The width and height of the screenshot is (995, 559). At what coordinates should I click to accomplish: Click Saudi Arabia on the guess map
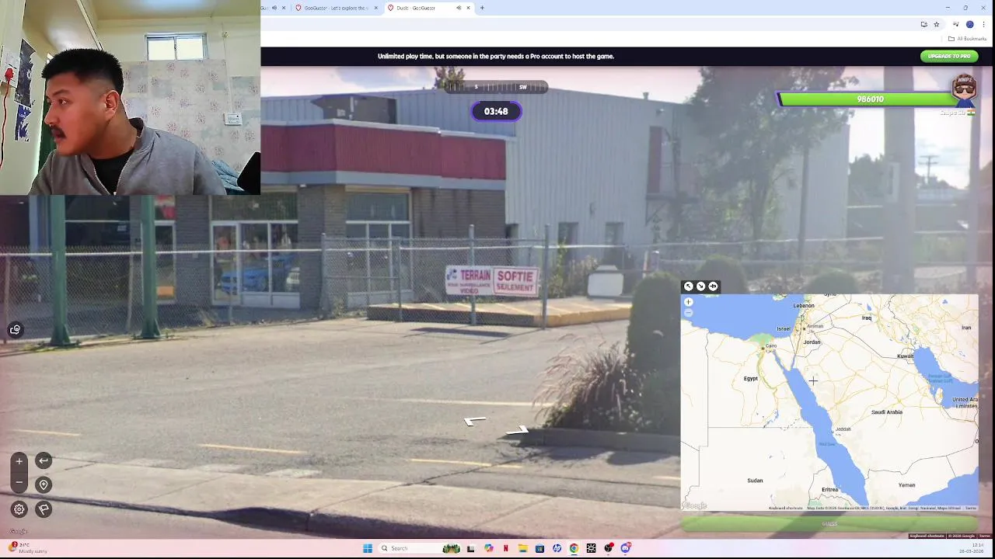(x=886, y=412)
